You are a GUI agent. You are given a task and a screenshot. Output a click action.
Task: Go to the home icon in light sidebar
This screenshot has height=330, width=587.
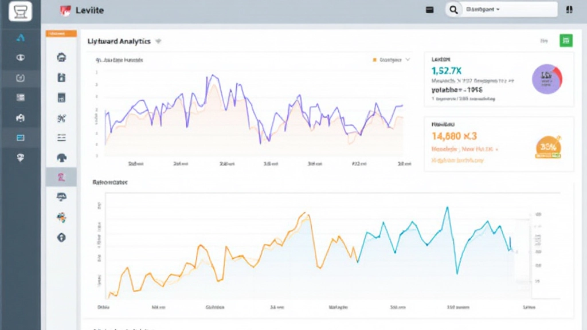click(61, 57)
